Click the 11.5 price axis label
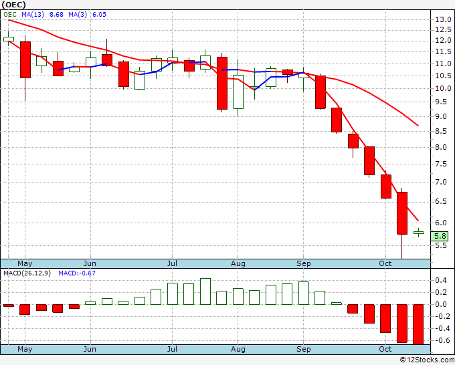Screen dimensions: 455x365 (443, 52)
